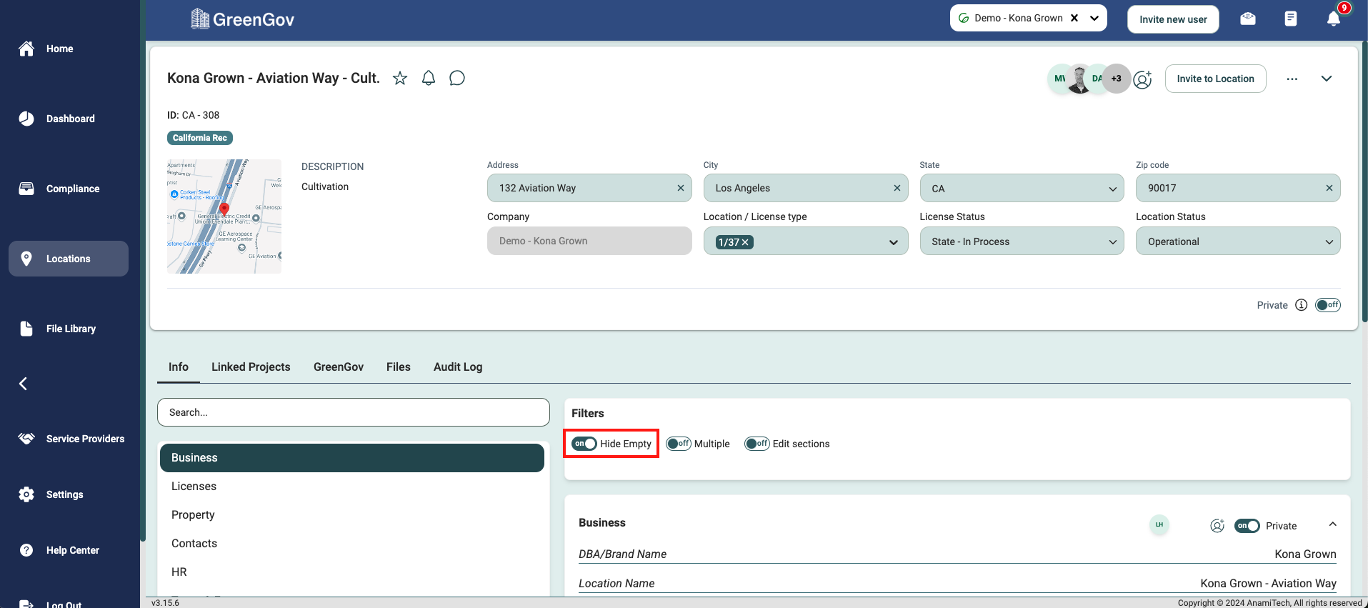Screen dimensions: 1368x608
Task: Click the Search input field
Action: point(354,412)
